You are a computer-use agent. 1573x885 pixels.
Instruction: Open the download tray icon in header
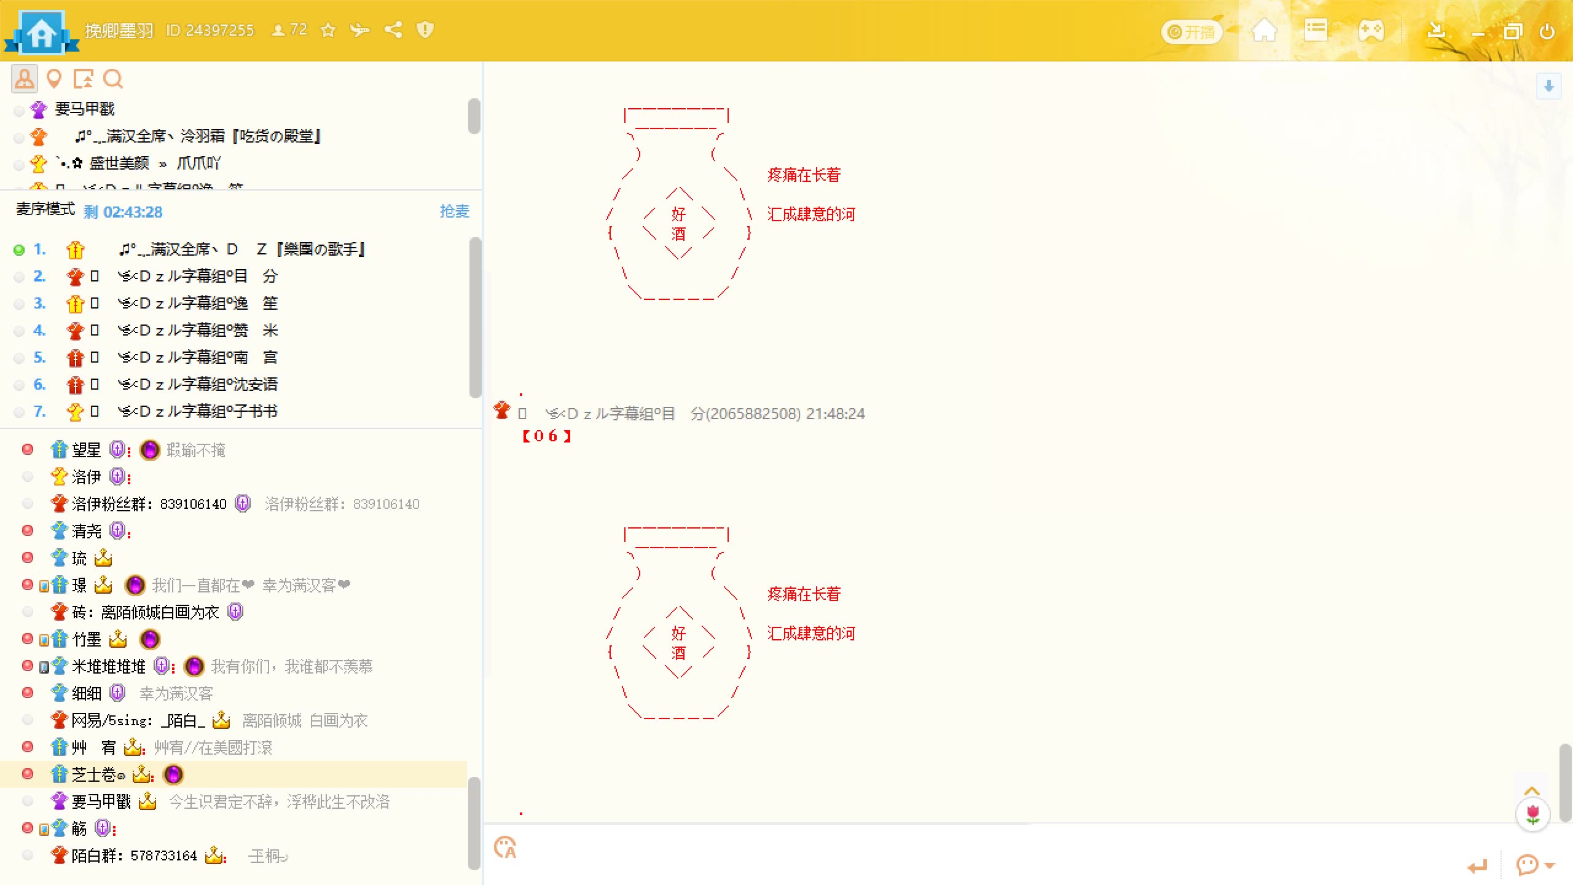1436,31
